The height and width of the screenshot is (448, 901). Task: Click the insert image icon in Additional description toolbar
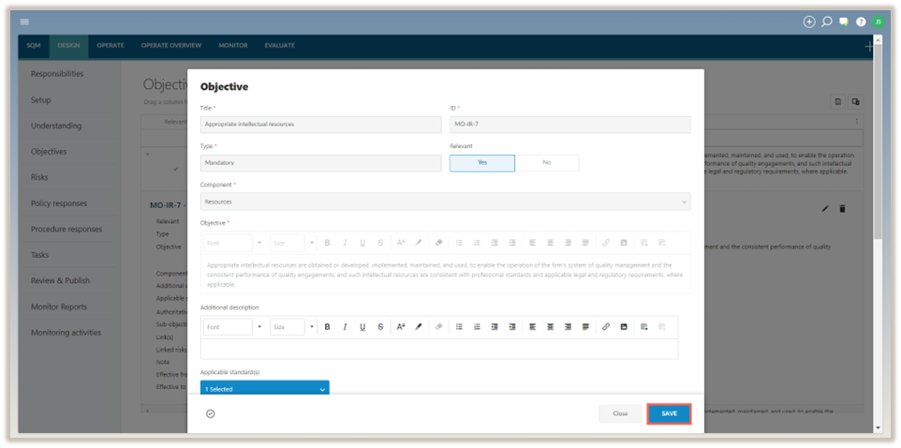pos(624,327)
